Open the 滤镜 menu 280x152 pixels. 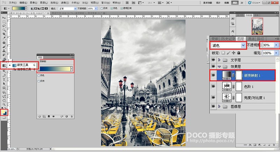click(x=65, y=3)
